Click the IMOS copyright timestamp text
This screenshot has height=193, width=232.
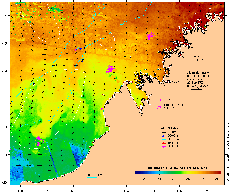[228, 152]
